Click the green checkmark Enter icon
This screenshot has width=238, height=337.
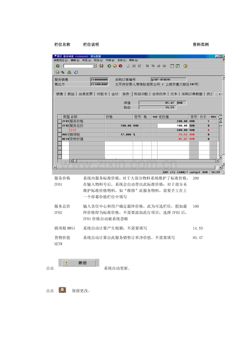(x=58, y=66)
